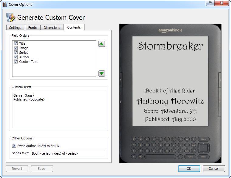The width and height of the screenshot is (231, 178).
Task: Click inside the Custom Text box
Action: tap(59, 110)
